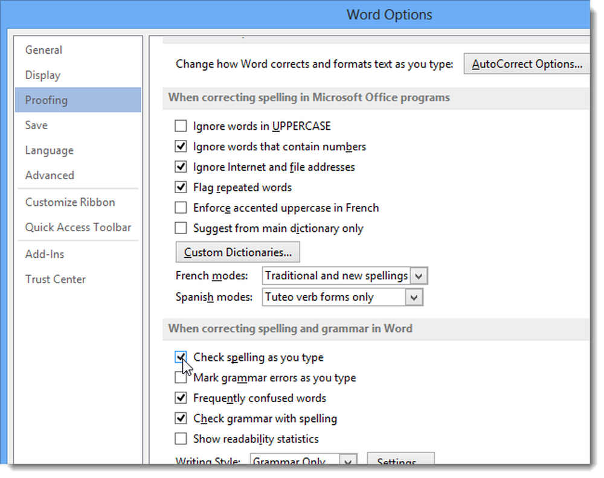
Task: Enable Ignore words in UPPERCASE
Action: (x=181, y=126)
